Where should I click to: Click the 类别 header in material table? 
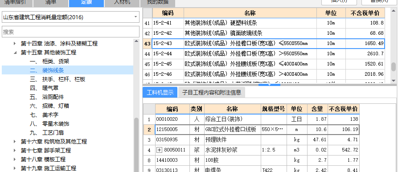coord(197,109)
